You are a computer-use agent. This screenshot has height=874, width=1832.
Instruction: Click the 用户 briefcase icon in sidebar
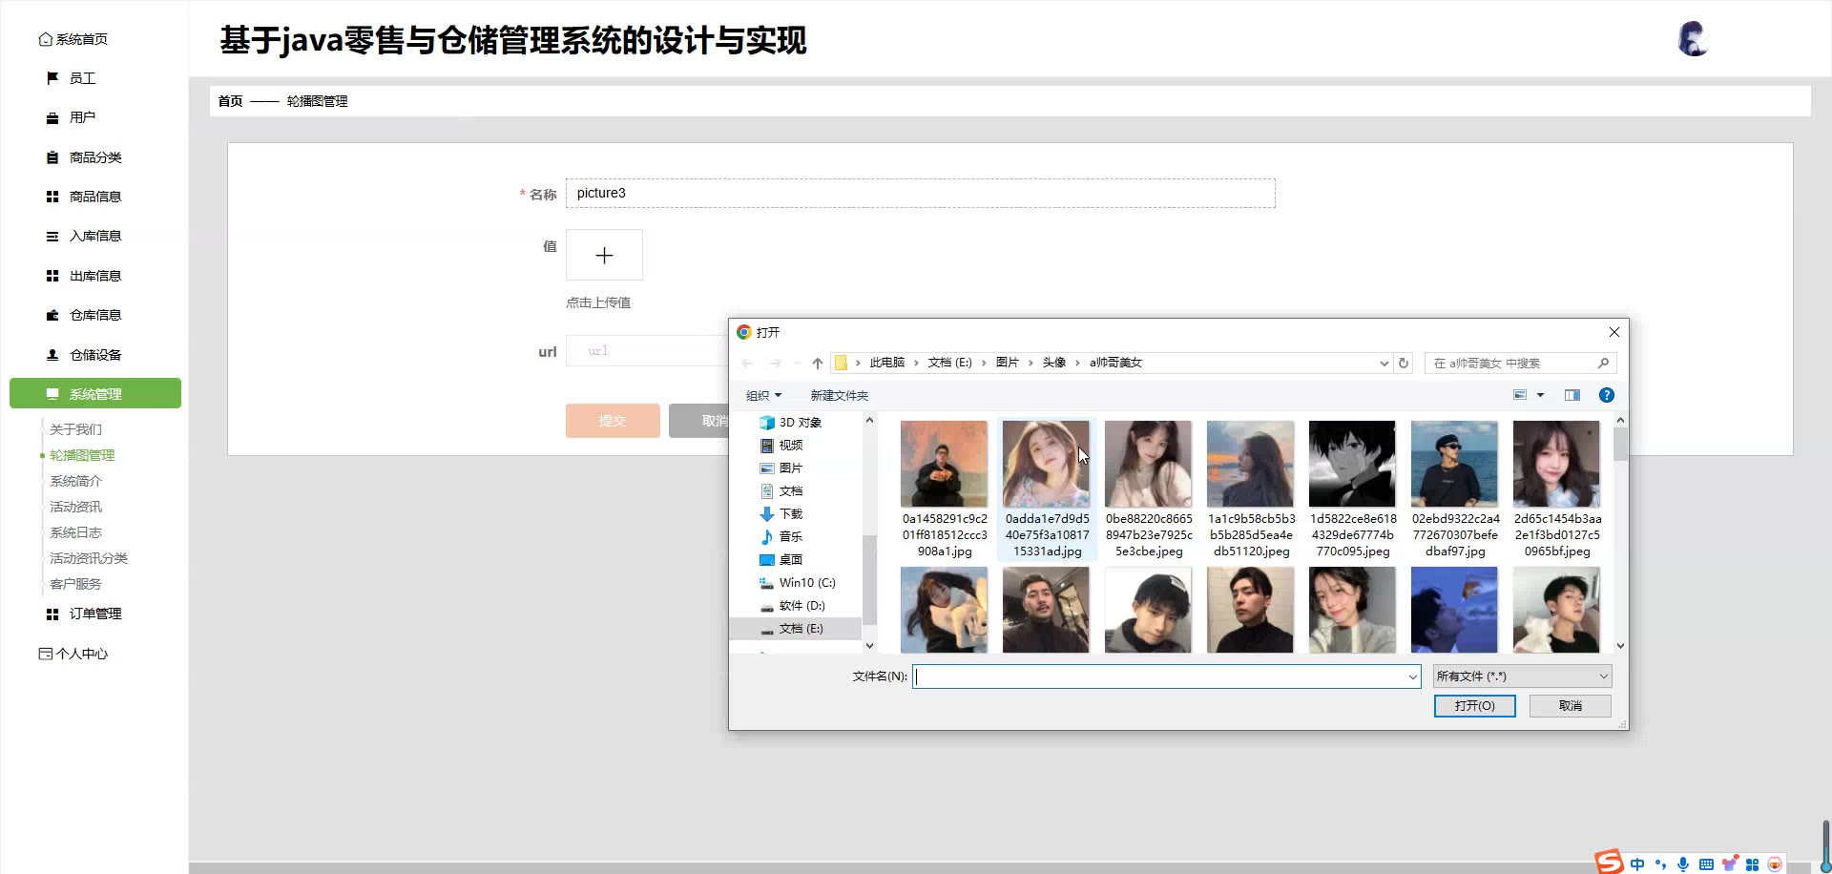[x=52, y=118]
